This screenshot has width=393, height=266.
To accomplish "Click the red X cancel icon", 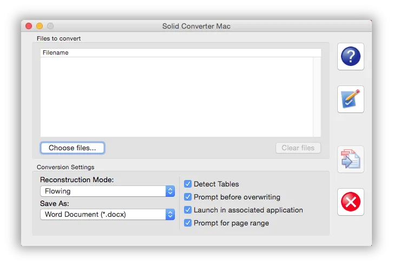I will coord(350,202).
